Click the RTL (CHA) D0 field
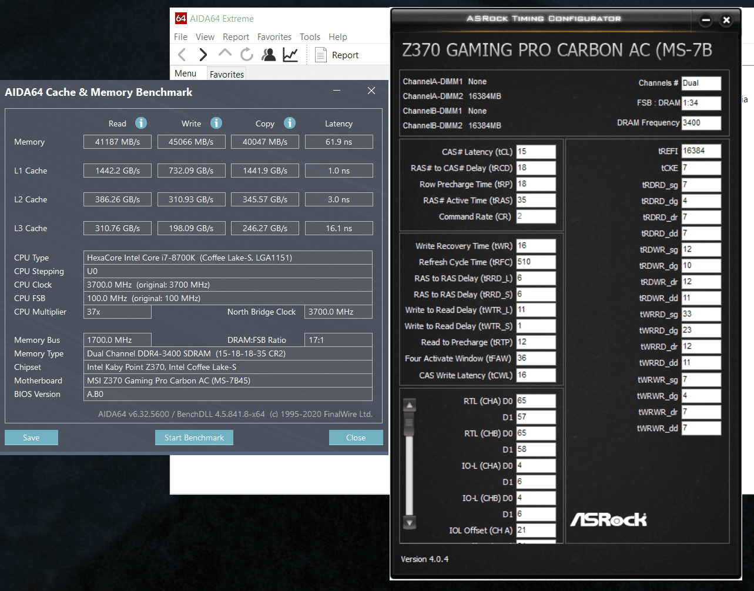This screenshot has height=591, width=754. coord(536,401)
